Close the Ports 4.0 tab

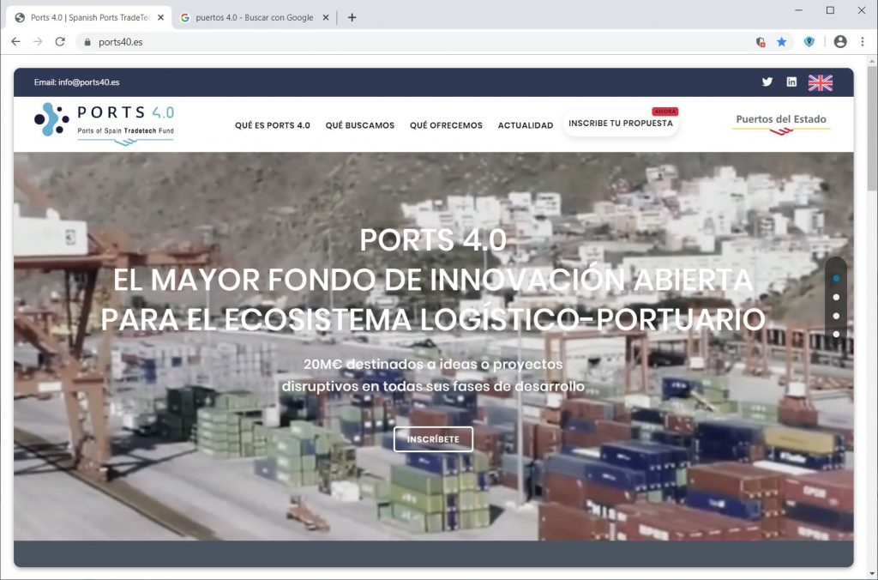click(160, 17)
